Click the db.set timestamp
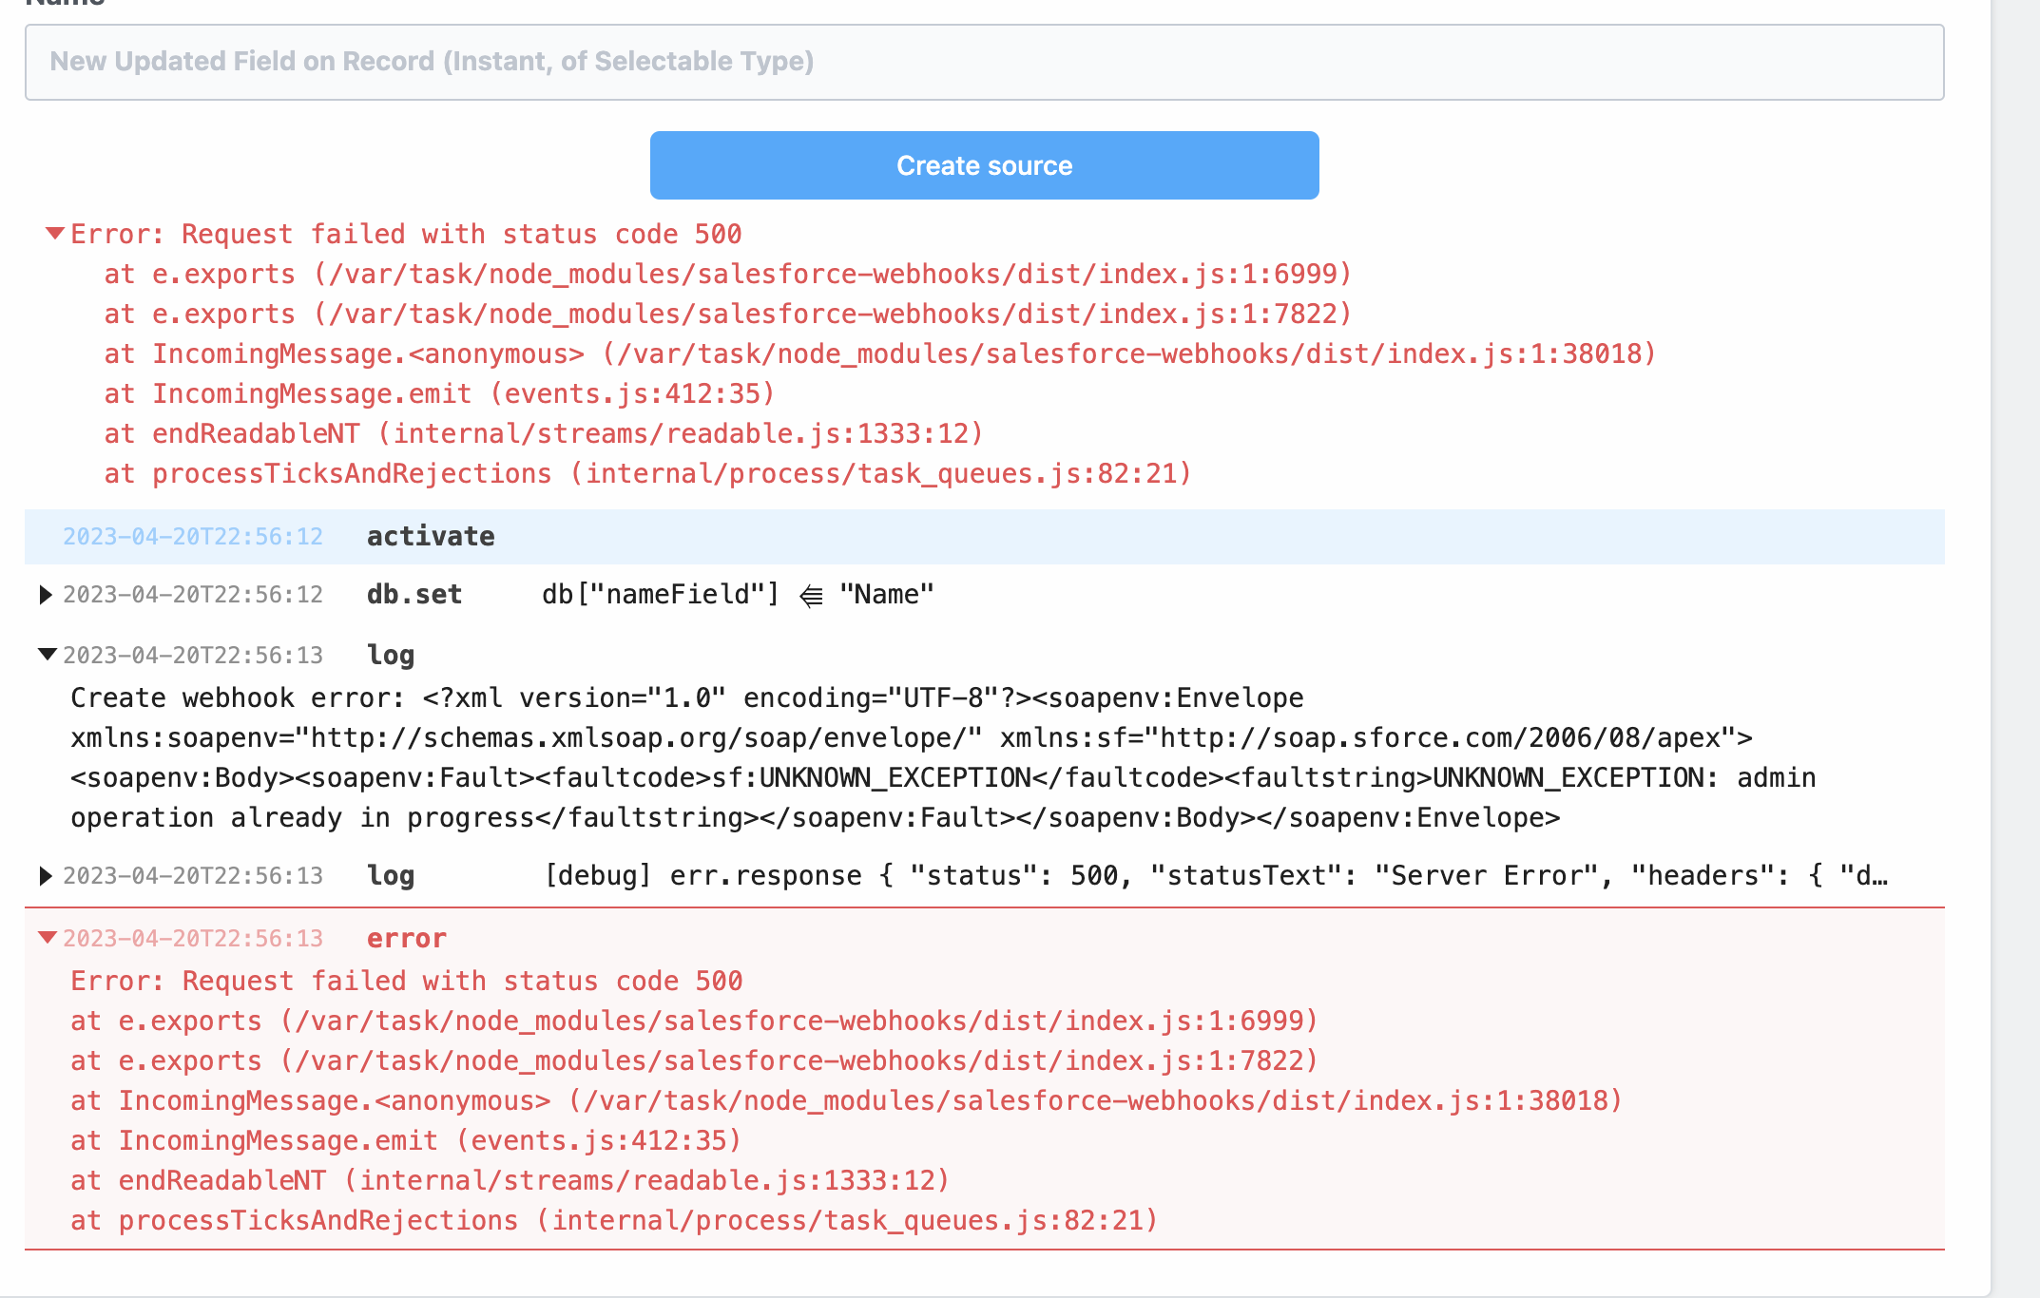The height and width of the screenshot is (1298, 2040). (193, 595)
